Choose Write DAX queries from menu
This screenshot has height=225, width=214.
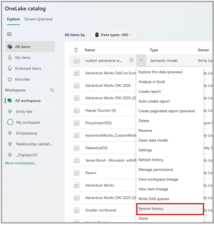click(x=170, y=199)
